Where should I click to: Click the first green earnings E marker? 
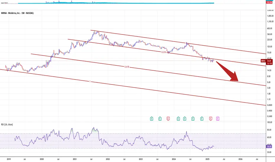[152, 119]
